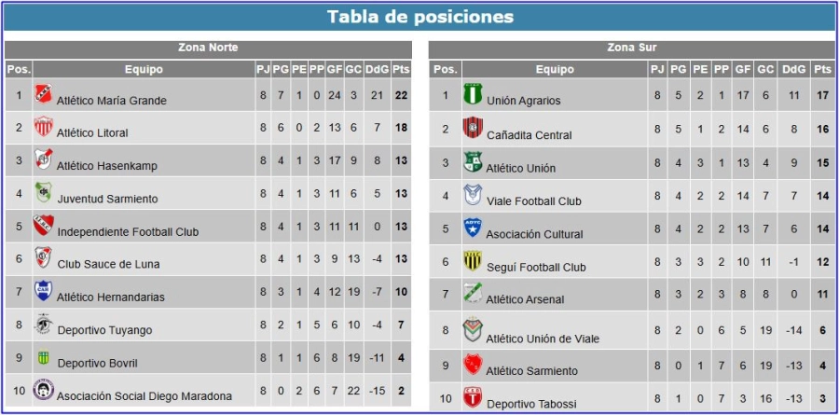The image size is (839, 415).
Task: Click the Atlético Hernandarias blue badge
Action: [x=43, y=290]
